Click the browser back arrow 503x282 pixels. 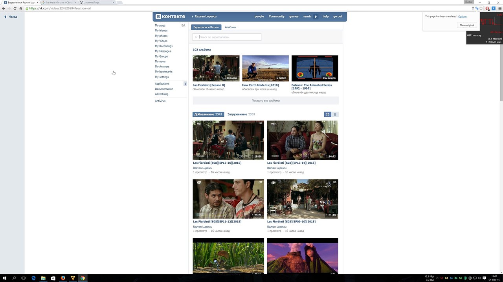click(4, 8)
